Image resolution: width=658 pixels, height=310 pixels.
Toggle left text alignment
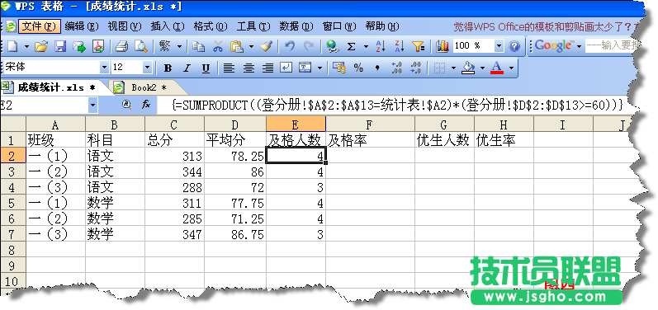click(x=229, y=68)
